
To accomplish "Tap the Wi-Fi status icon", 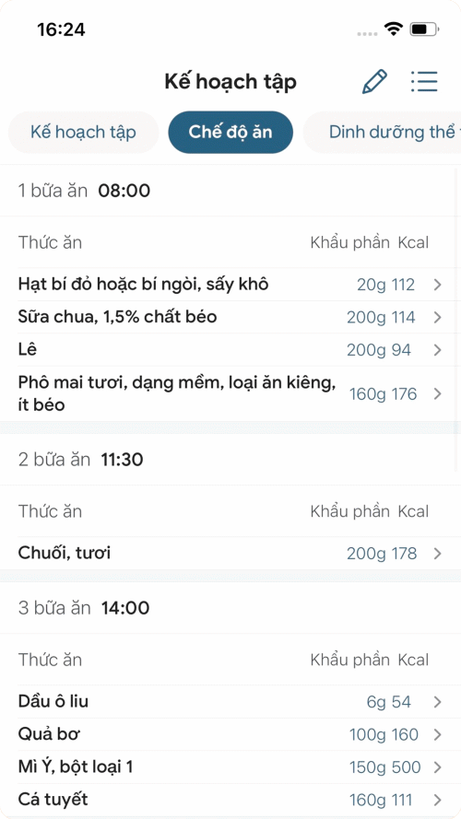I will coord(393,29).
